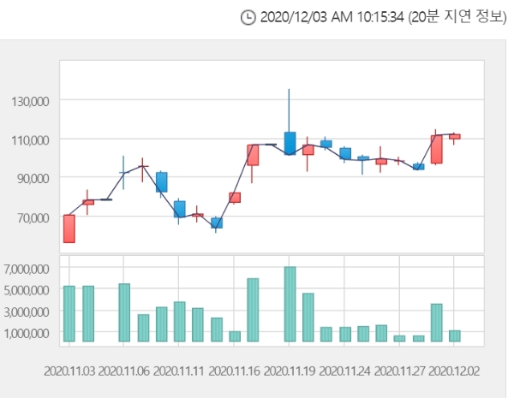Viewport: 514px width, 398px height.
Task: Click the 20분 지연 정보 delay notice
Action: pos(463,17)
